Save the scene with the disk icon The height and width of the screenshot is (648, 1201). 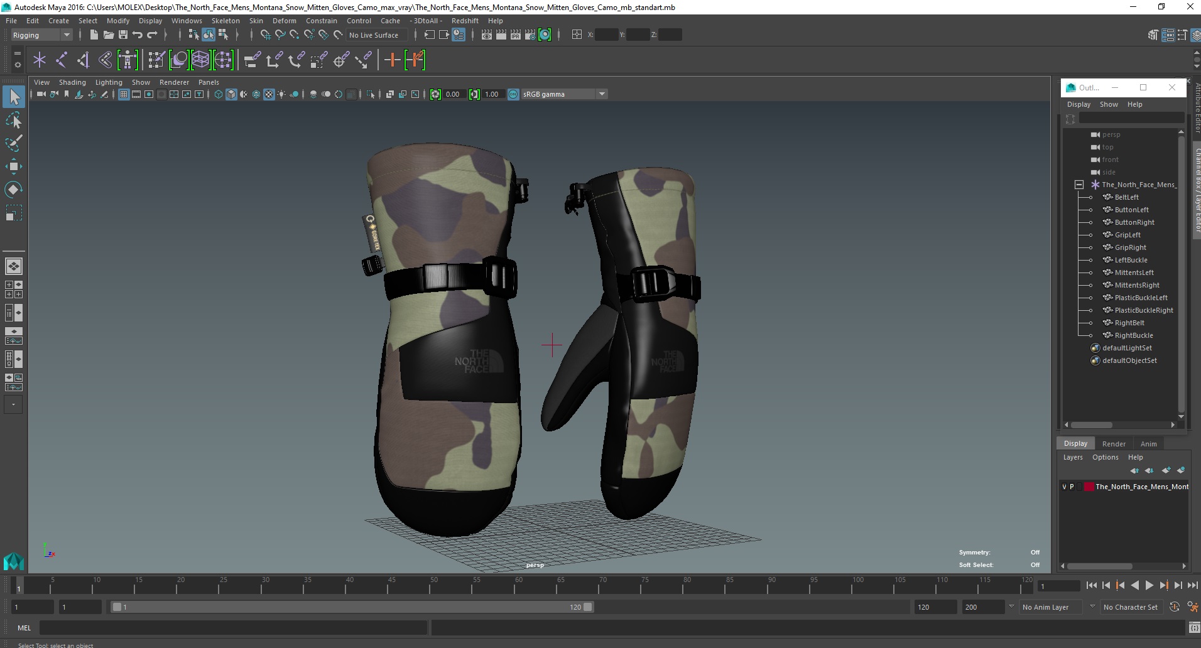tap(123, 35)
